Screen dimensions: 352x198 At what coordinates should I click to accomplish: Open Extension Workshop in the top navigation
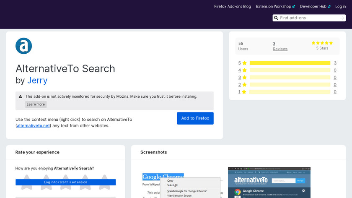coord(275,7)
